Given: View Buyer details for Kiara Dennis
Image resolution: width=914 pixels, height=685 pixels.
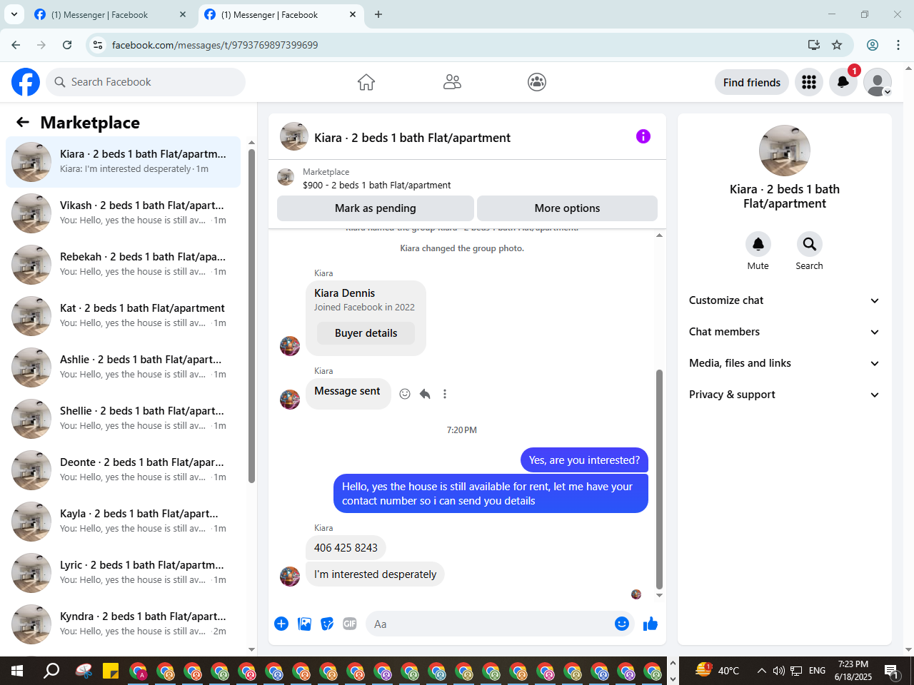Looking at the screenshot, I should click(366, 333).
